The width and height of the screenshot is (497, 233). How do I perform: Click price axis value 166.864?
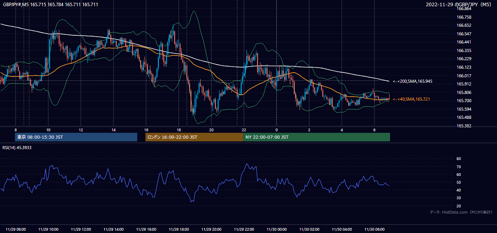[464, 9]
